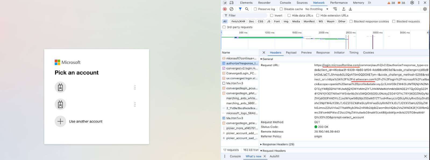Select microsoft_logo_564d... request row

point(240,113)
